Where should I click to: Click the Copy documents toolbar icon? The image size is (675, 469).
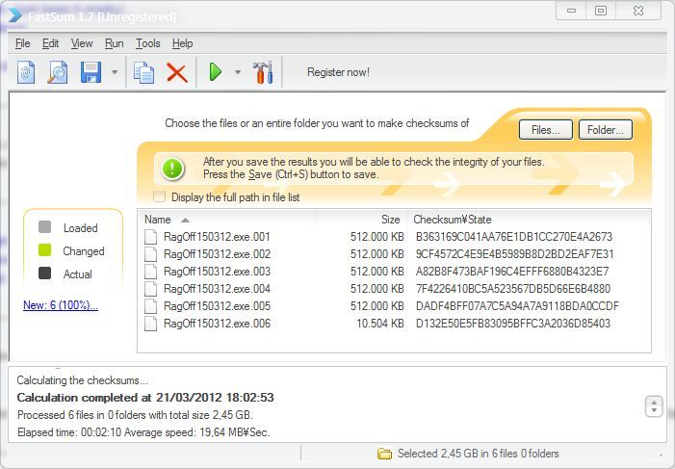pyautogui.click(x=143, y=72)
